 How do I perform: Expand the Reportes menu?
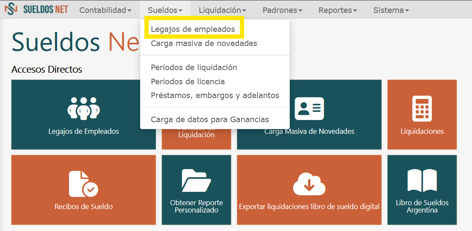coord(338,10)
